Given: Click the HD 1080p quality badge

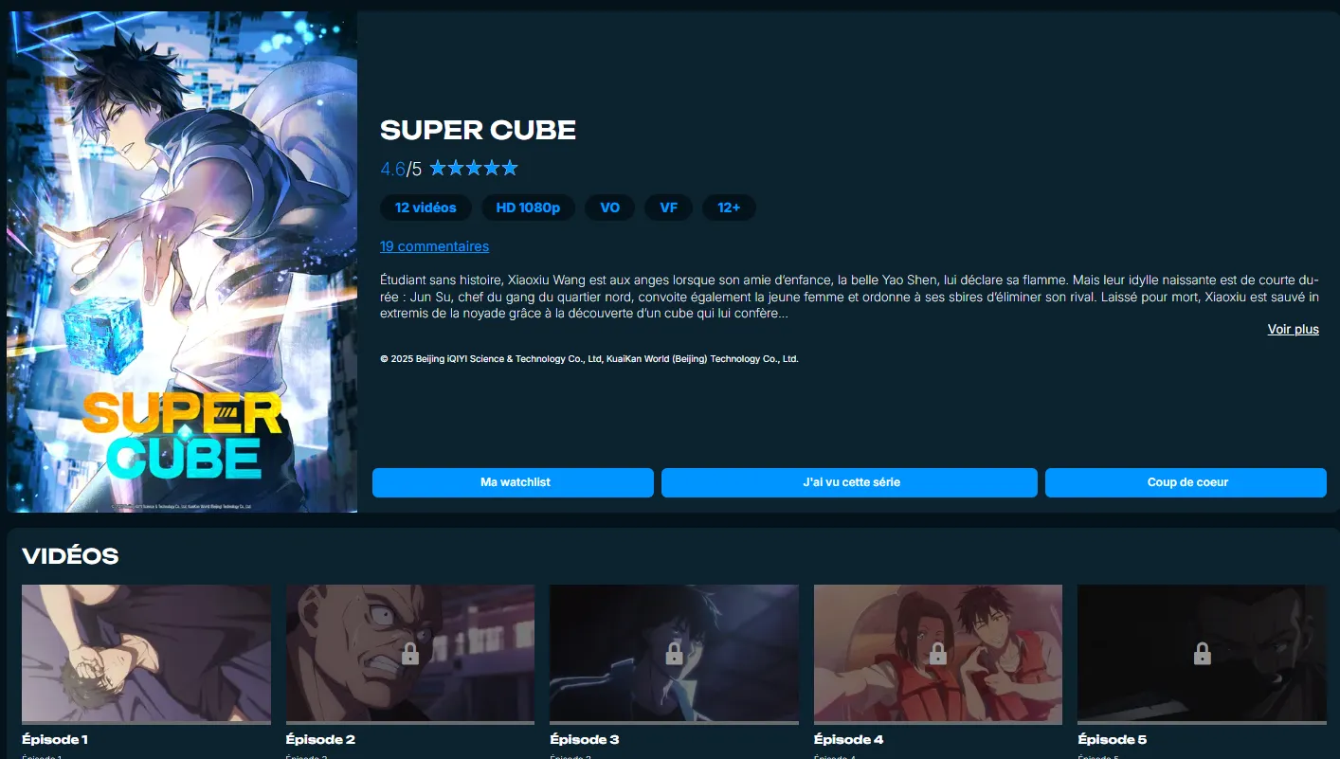Looking at the screenshot, I should coord(528,208).
